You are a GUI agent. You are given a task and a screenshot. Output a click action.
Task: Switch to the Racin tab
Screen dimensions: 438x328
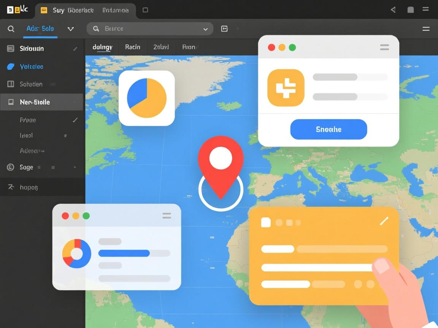coord(133,47)
